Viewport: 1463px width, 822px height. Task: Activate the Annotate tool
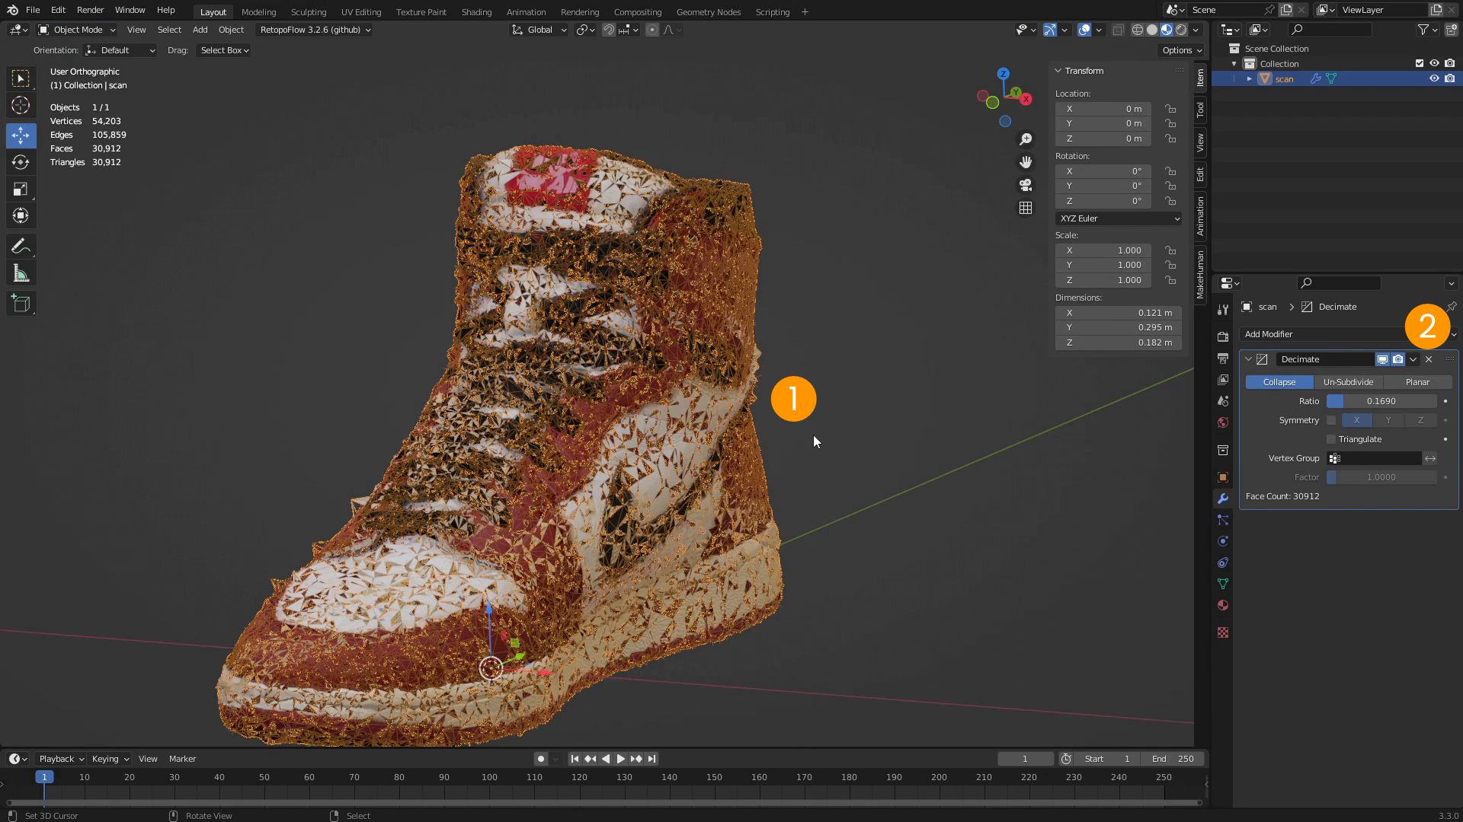point(21,245)
